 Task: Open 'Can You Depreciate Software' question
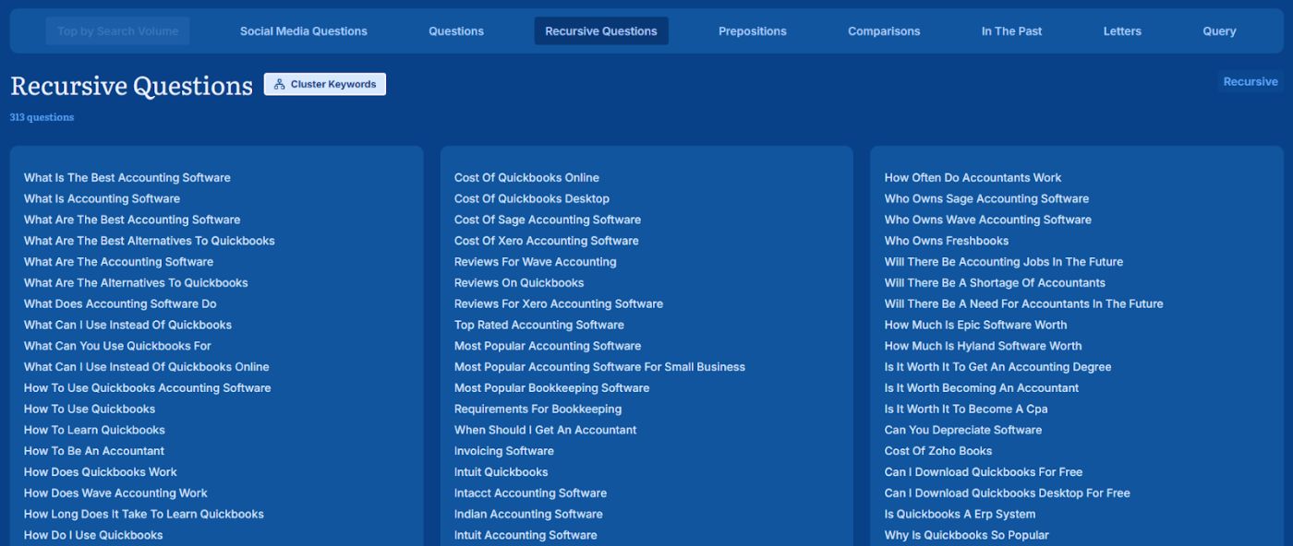pyautogui.click(x=962, y=430)
